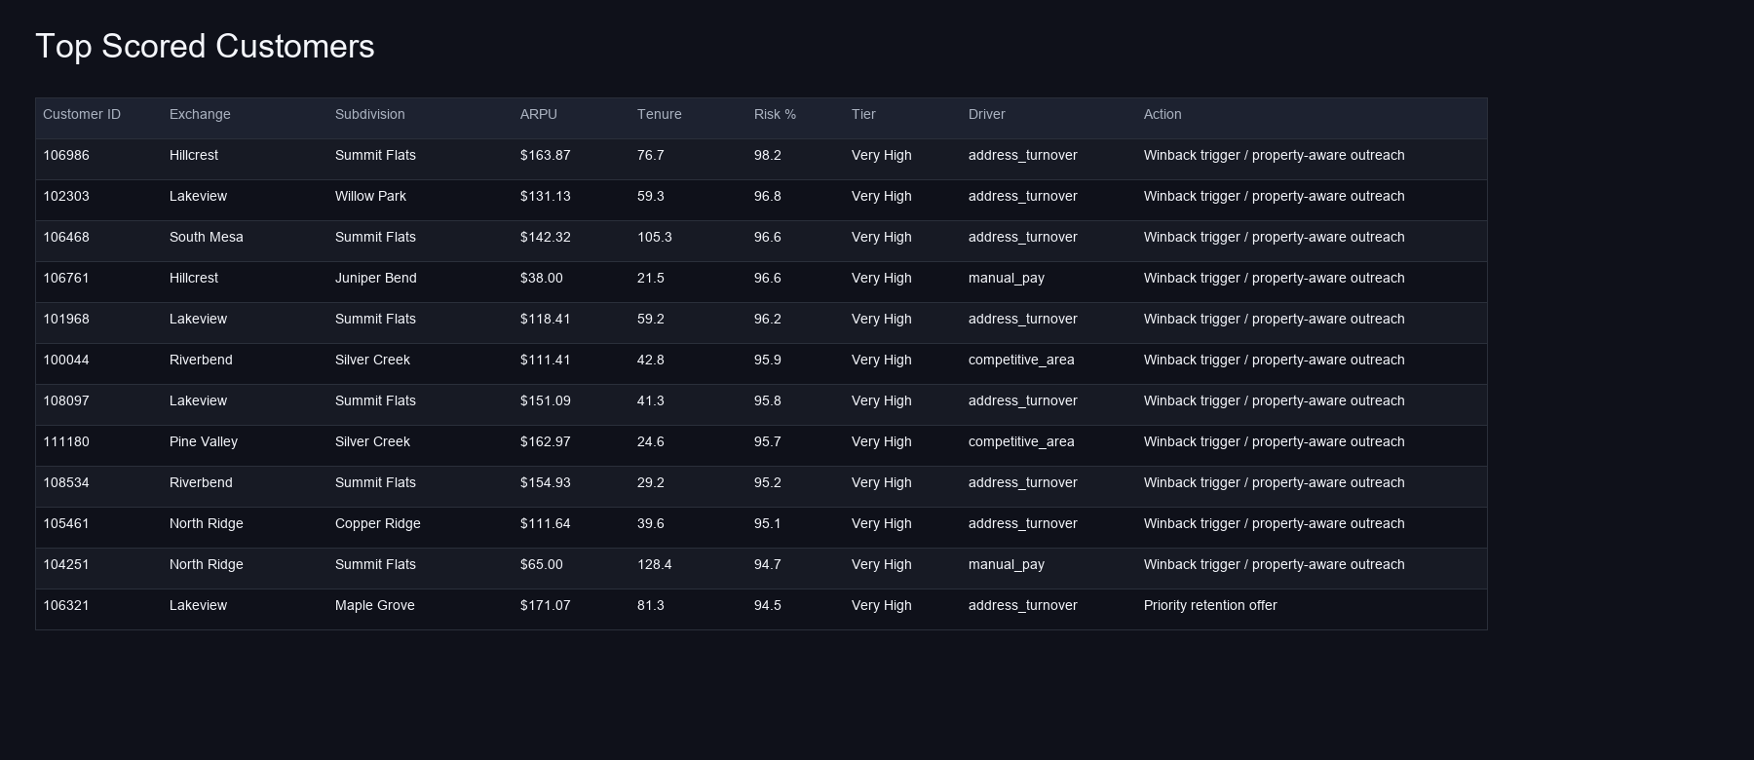Image resolution: width=1754 pixels, height=760 pixels.
Task: Select customer ID 106468
Action: pos(66,237)
